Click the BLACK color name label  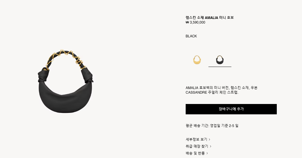coord(191,36)
